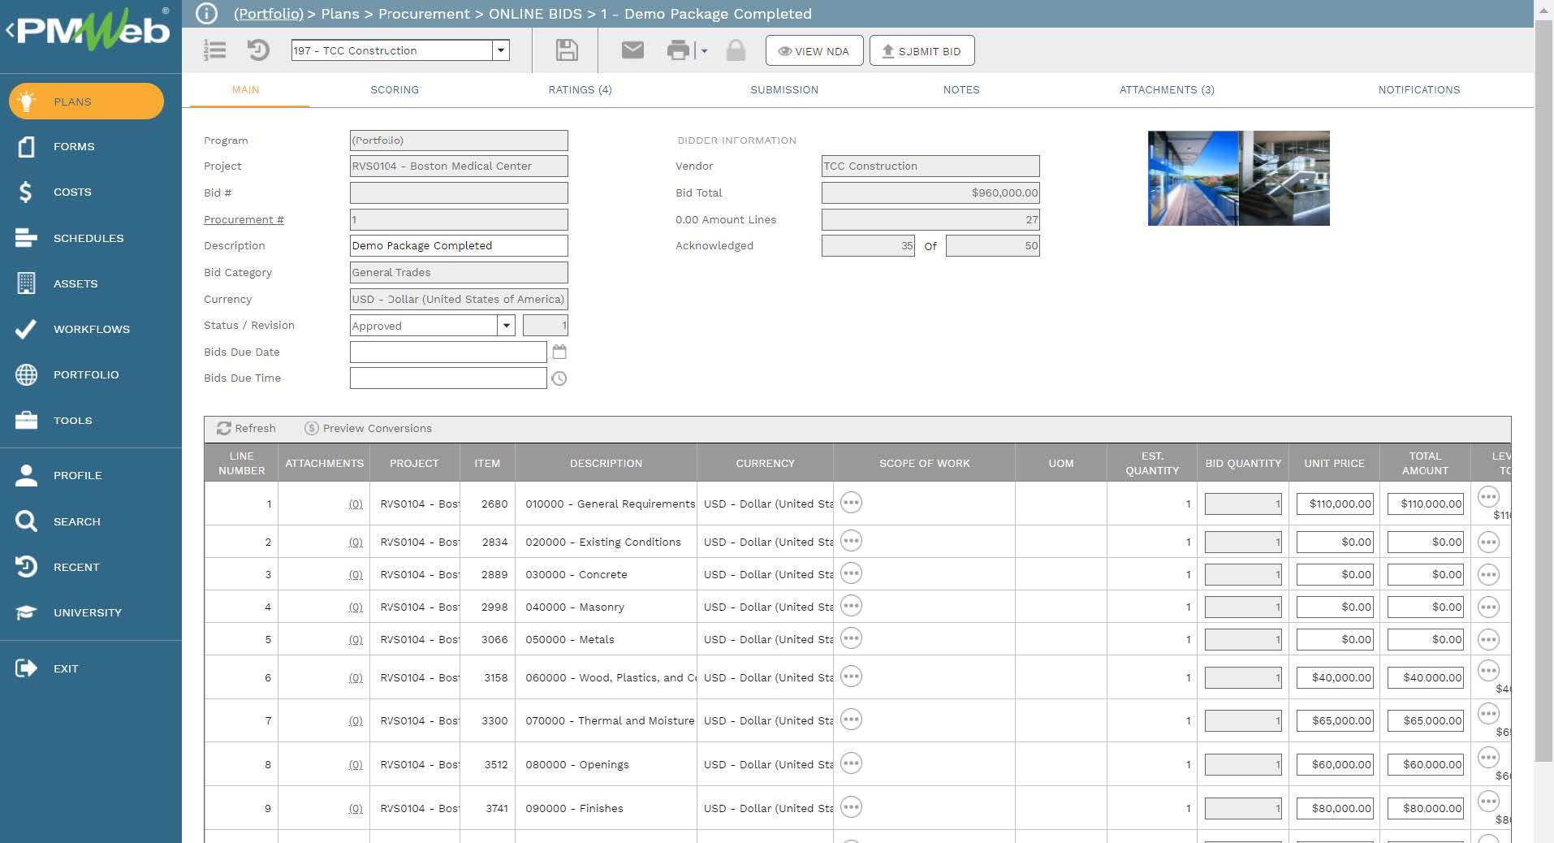Viewport: 1554px width, 843px height.
Task: Open scope of work ellipsis for Finishes row
Action: (x=851, y=807)
